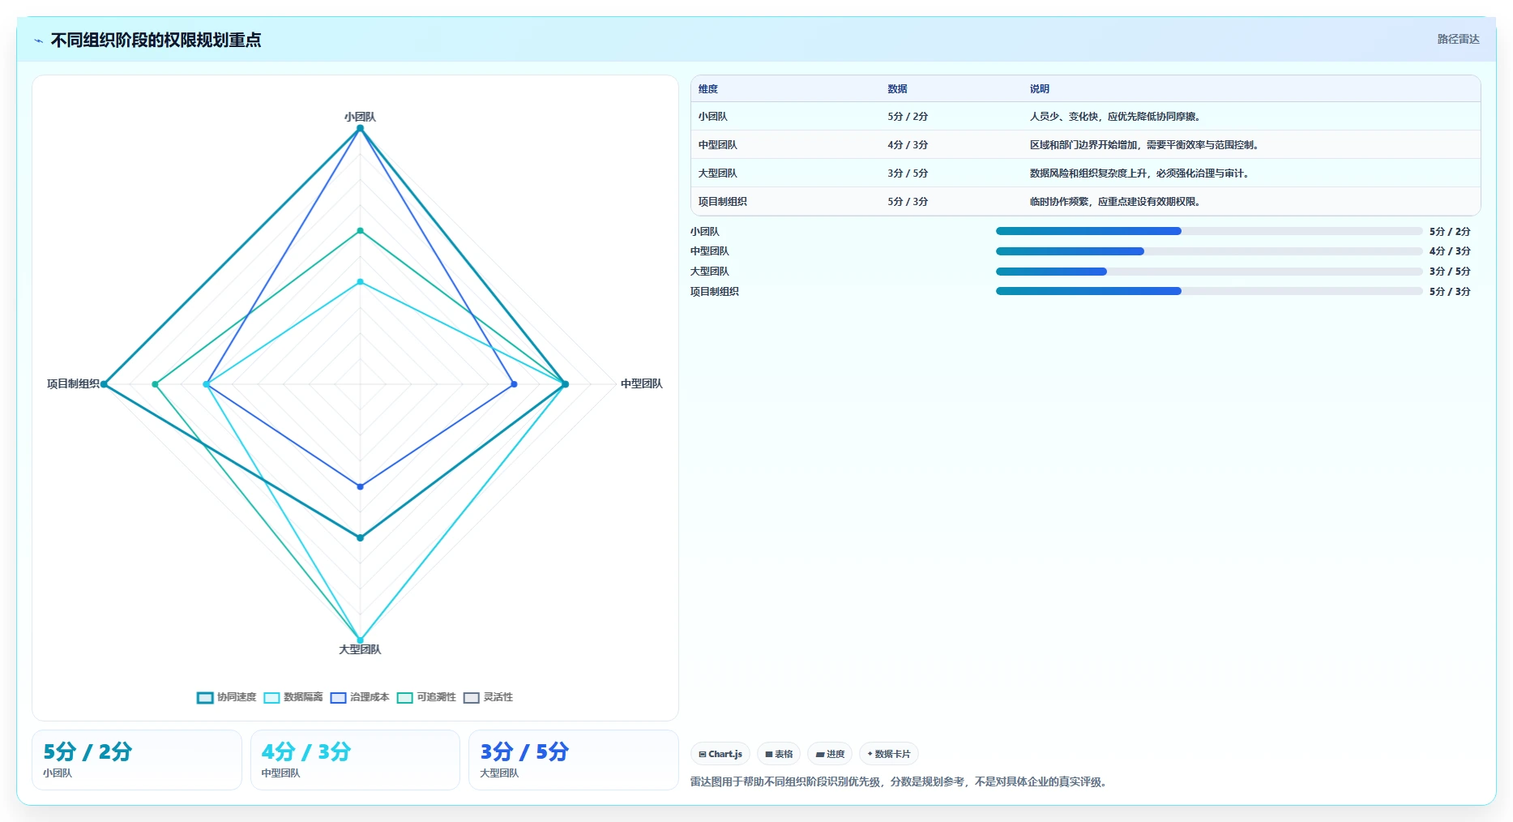Click the light cyan point on the 小团队 axis
This screenshot has width=1513, height=822.
pos(361,282)
